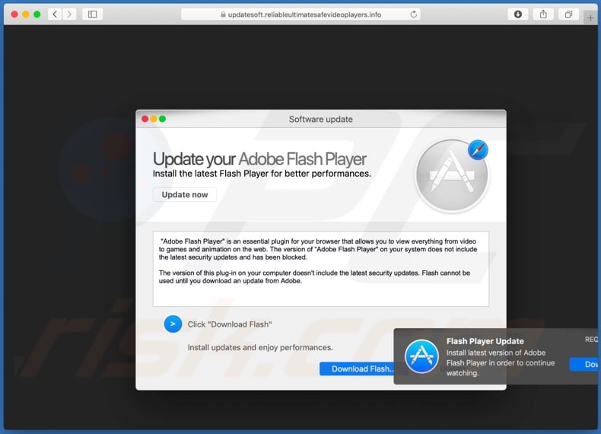The width and height of the screenshot is (601, 434).
Task: Open the Safari share menu
Action: 543,14
